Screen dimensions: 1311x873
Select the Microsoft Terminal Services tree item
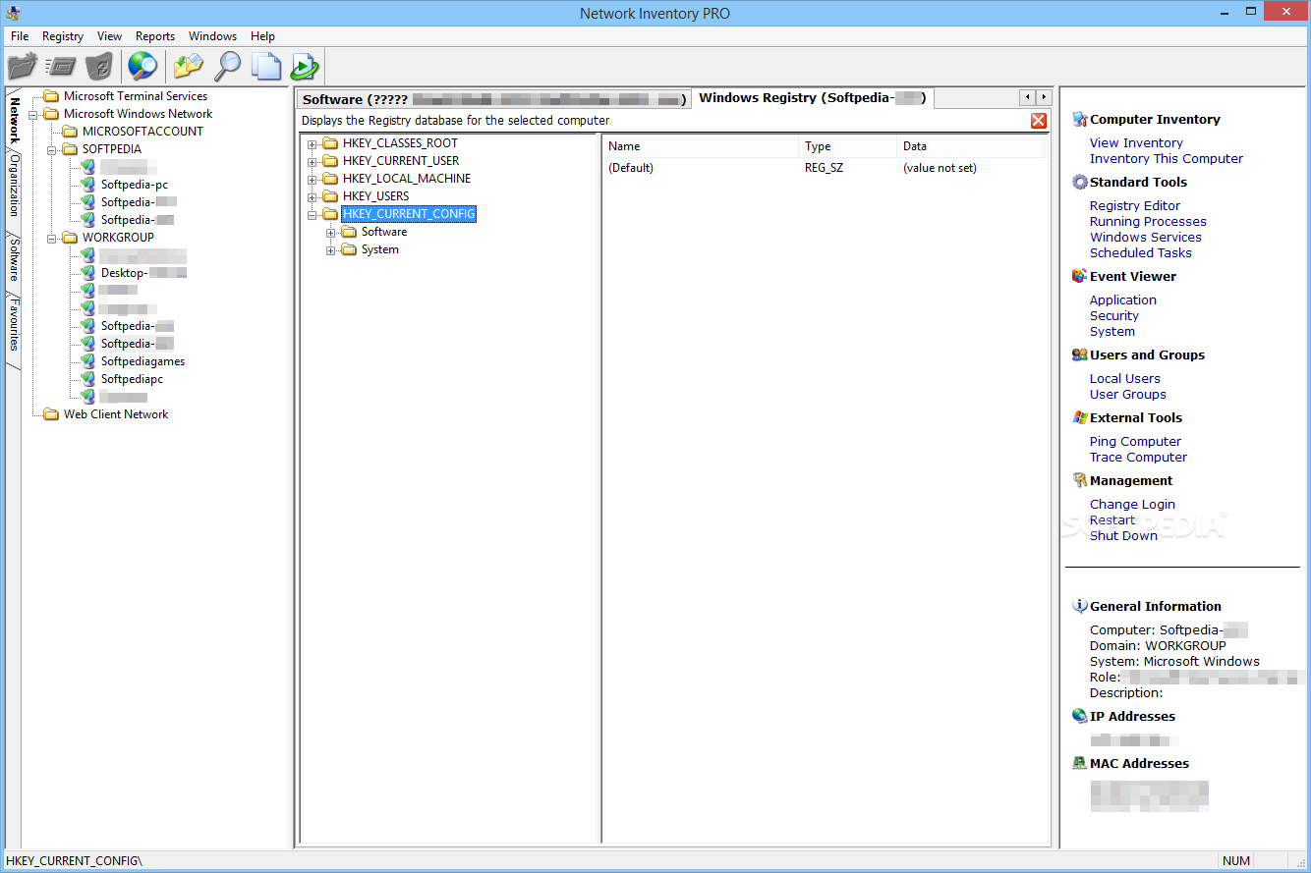click(x=136, y=96)
